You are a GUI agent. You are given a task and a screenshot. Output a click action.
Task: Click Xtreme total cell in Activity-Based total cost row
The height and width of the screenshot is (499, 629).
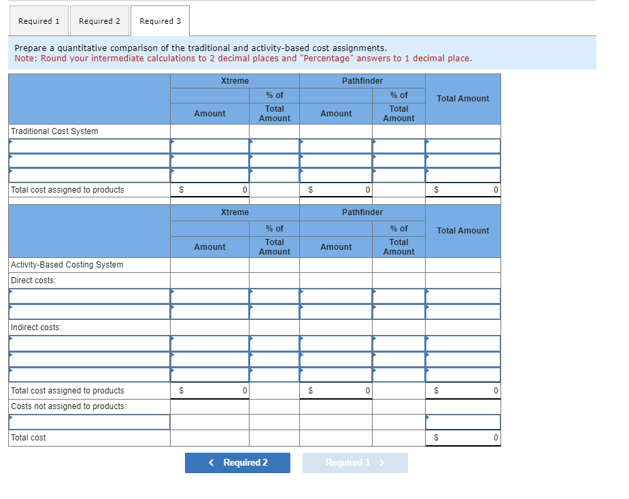(210, 391)
